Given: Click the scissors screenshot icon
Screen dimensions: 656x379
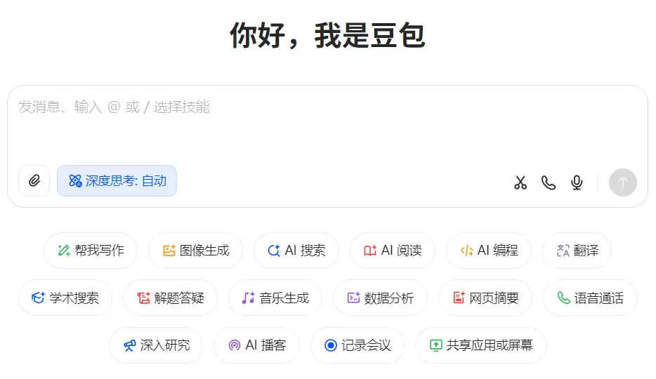Looking at the screenshot, I should 520,182.
